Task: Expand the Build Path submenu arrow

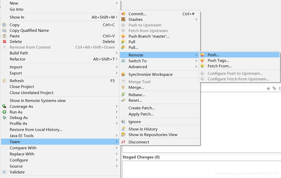Action: click(117, 53)
